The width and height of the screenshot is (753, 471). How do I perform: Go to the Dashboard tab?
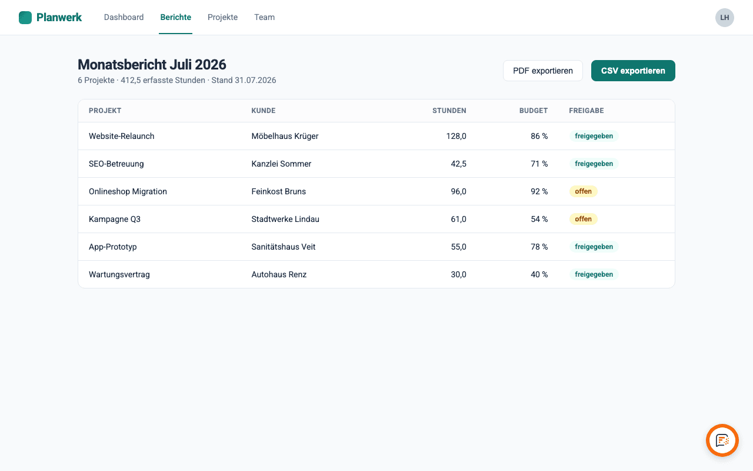[x=124, y=18]
